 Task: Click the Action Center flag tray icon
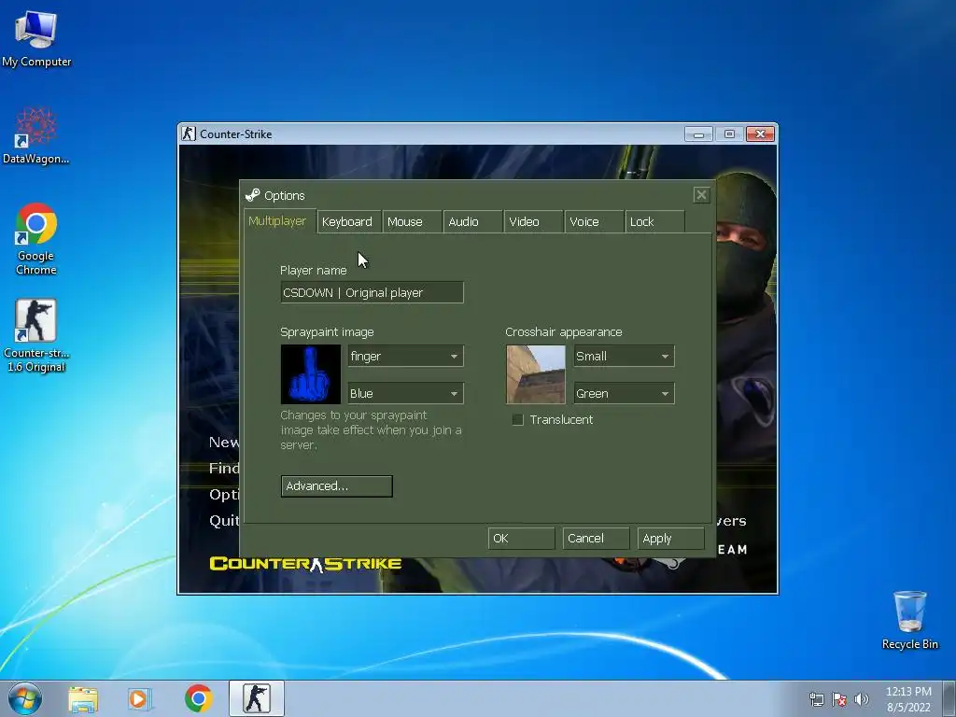click(x=839, y=699)
